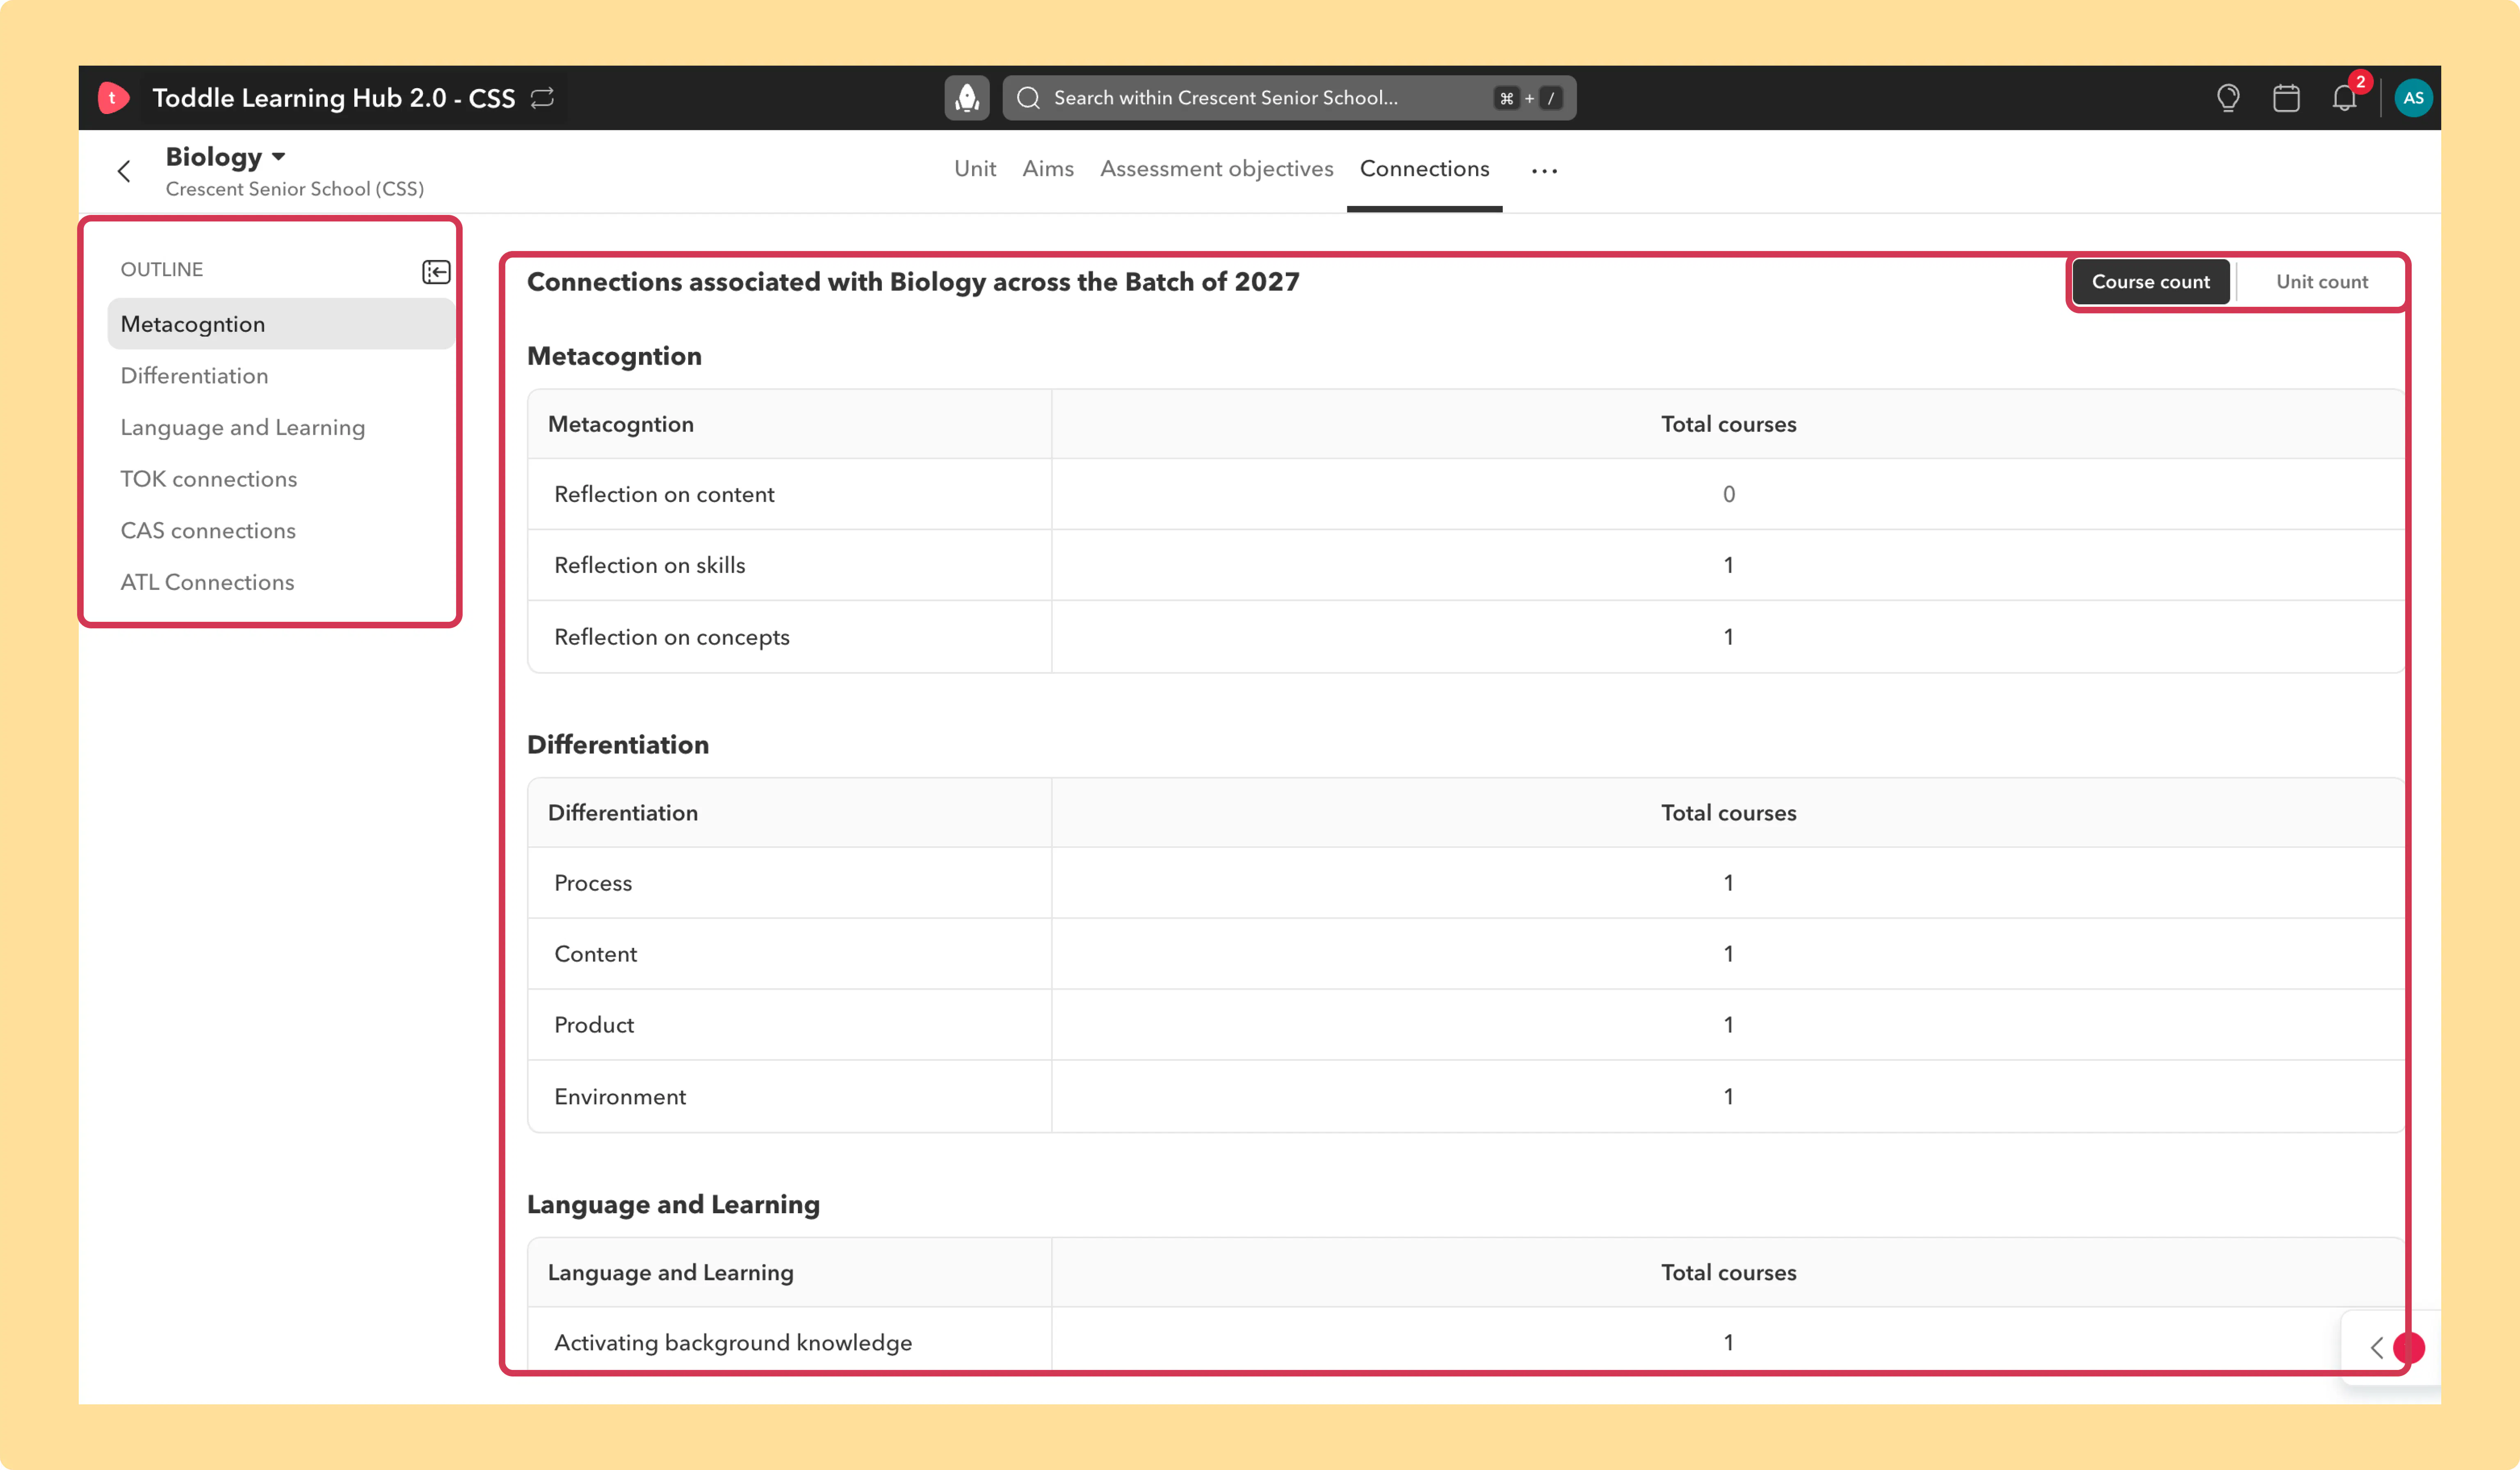Open the notifications bell
The width and height of the screenshot is (2520, 1470).
click(2345, 98)
